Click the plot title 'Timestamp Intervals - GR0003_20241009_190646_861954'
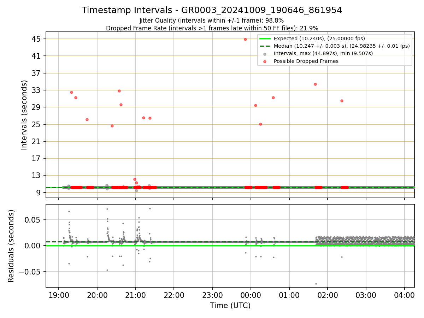424x318 pixels. 212,10
